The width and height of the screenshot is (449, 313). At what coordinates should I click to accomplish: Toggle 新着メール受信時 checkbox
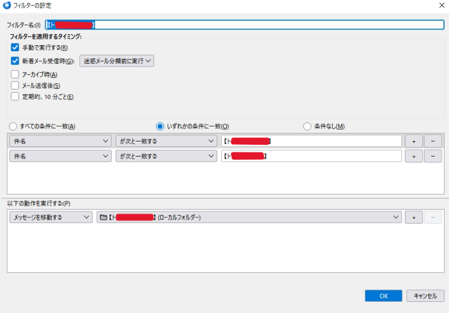pos(15,61)
